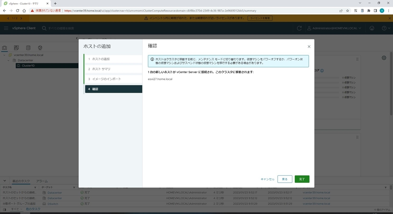The height and width of the screenshot is (214, 393).
Task: Click the browser address bar URL
Action: (160, 10)
